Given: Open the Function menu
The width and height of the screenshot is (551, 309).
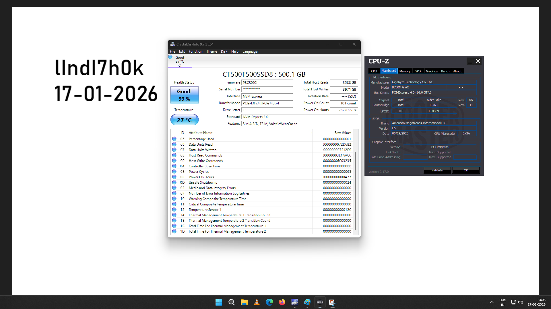Looking at the screenshot, I should tap(195, 51).
